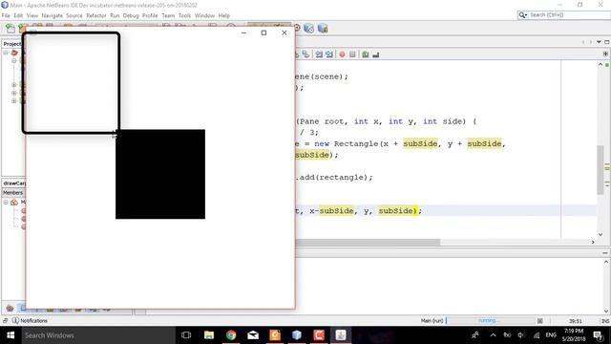
Task: Click the blue cylinder toolbar icon
Action: click(308, 28)
